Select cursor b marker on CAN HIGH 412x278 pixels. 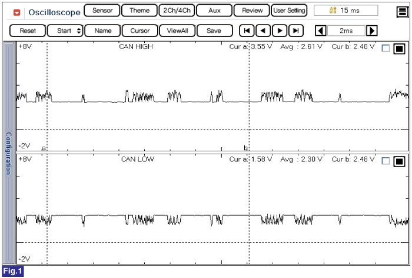[x=245, y=148]
